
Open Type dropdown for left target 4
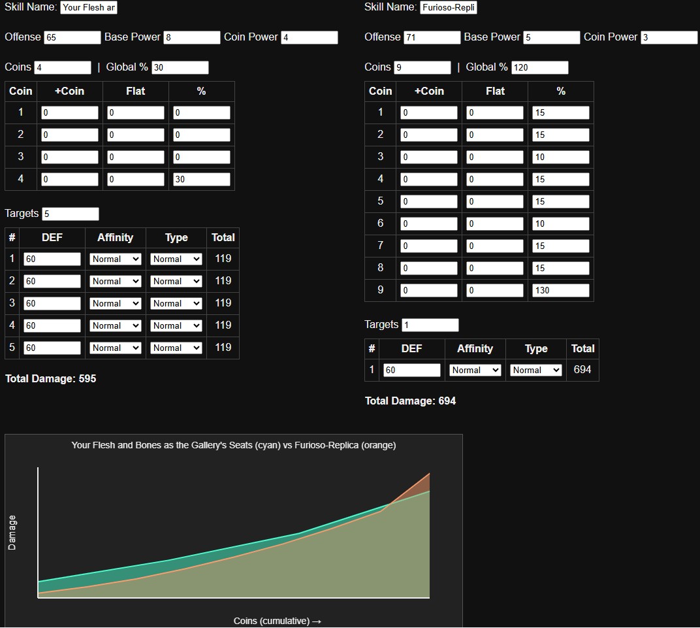pyautogui.click(x=176, y=325)
